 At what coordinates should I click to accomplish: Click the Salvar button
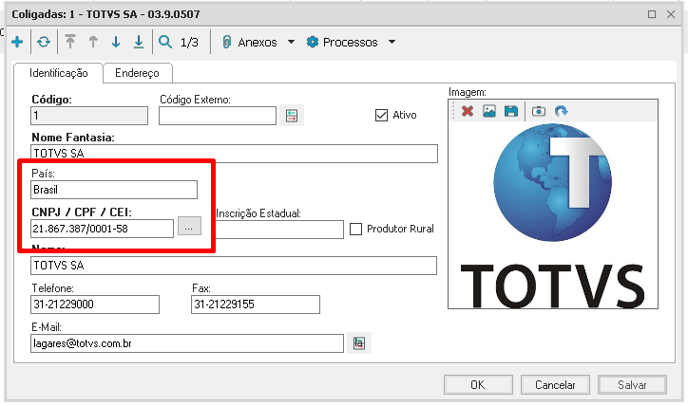click(x=632, y=384)
